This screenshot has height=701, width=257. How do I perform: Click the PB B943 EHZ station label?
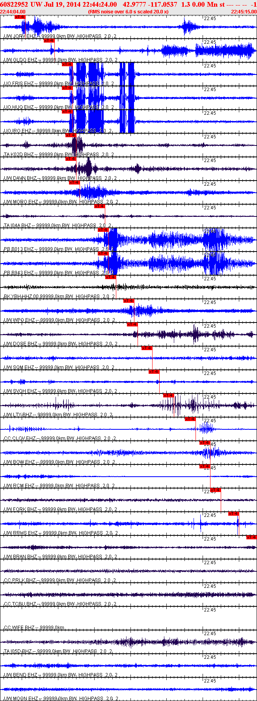[59, 273]
